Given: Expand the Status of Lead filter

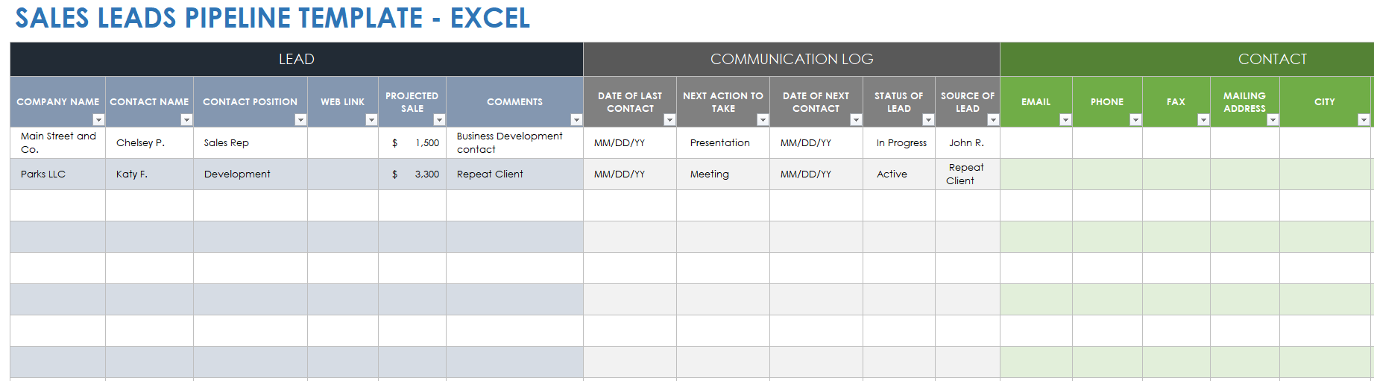Looking at the screenshot, I should pos(928,120).
